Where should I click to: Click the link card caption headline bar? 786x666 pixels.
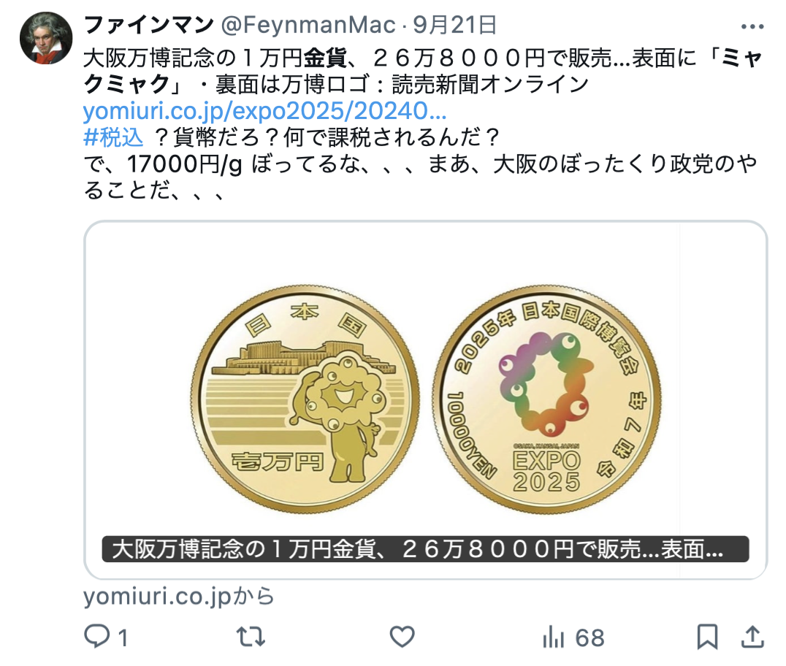425,549
